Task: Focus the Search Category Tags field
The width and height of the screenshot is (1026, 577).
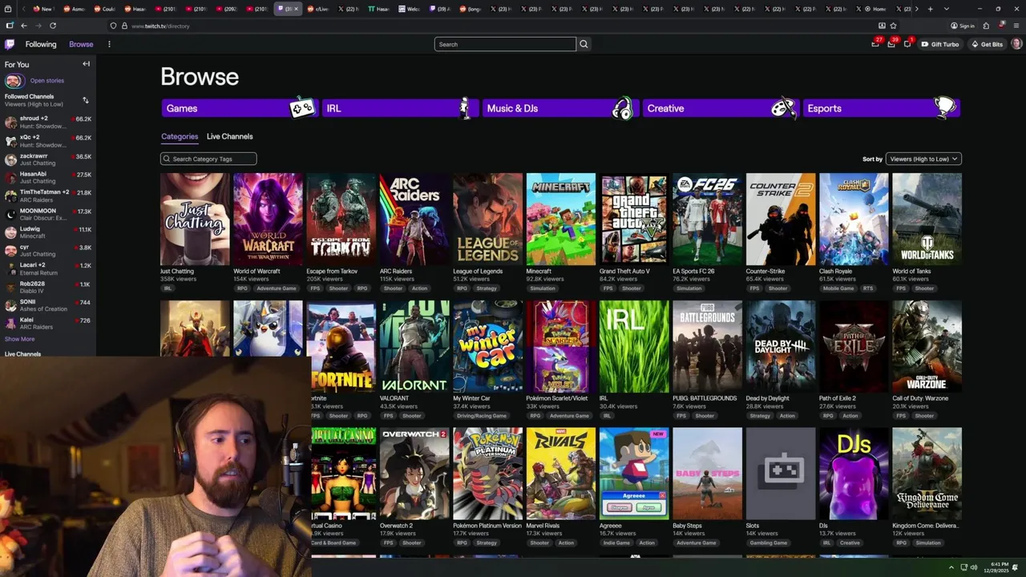Action: (208, 159)
